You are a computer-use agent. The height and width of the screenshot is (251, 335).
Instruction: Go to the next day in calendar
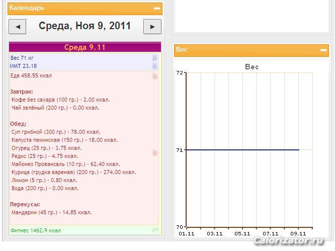coord(152,27)
